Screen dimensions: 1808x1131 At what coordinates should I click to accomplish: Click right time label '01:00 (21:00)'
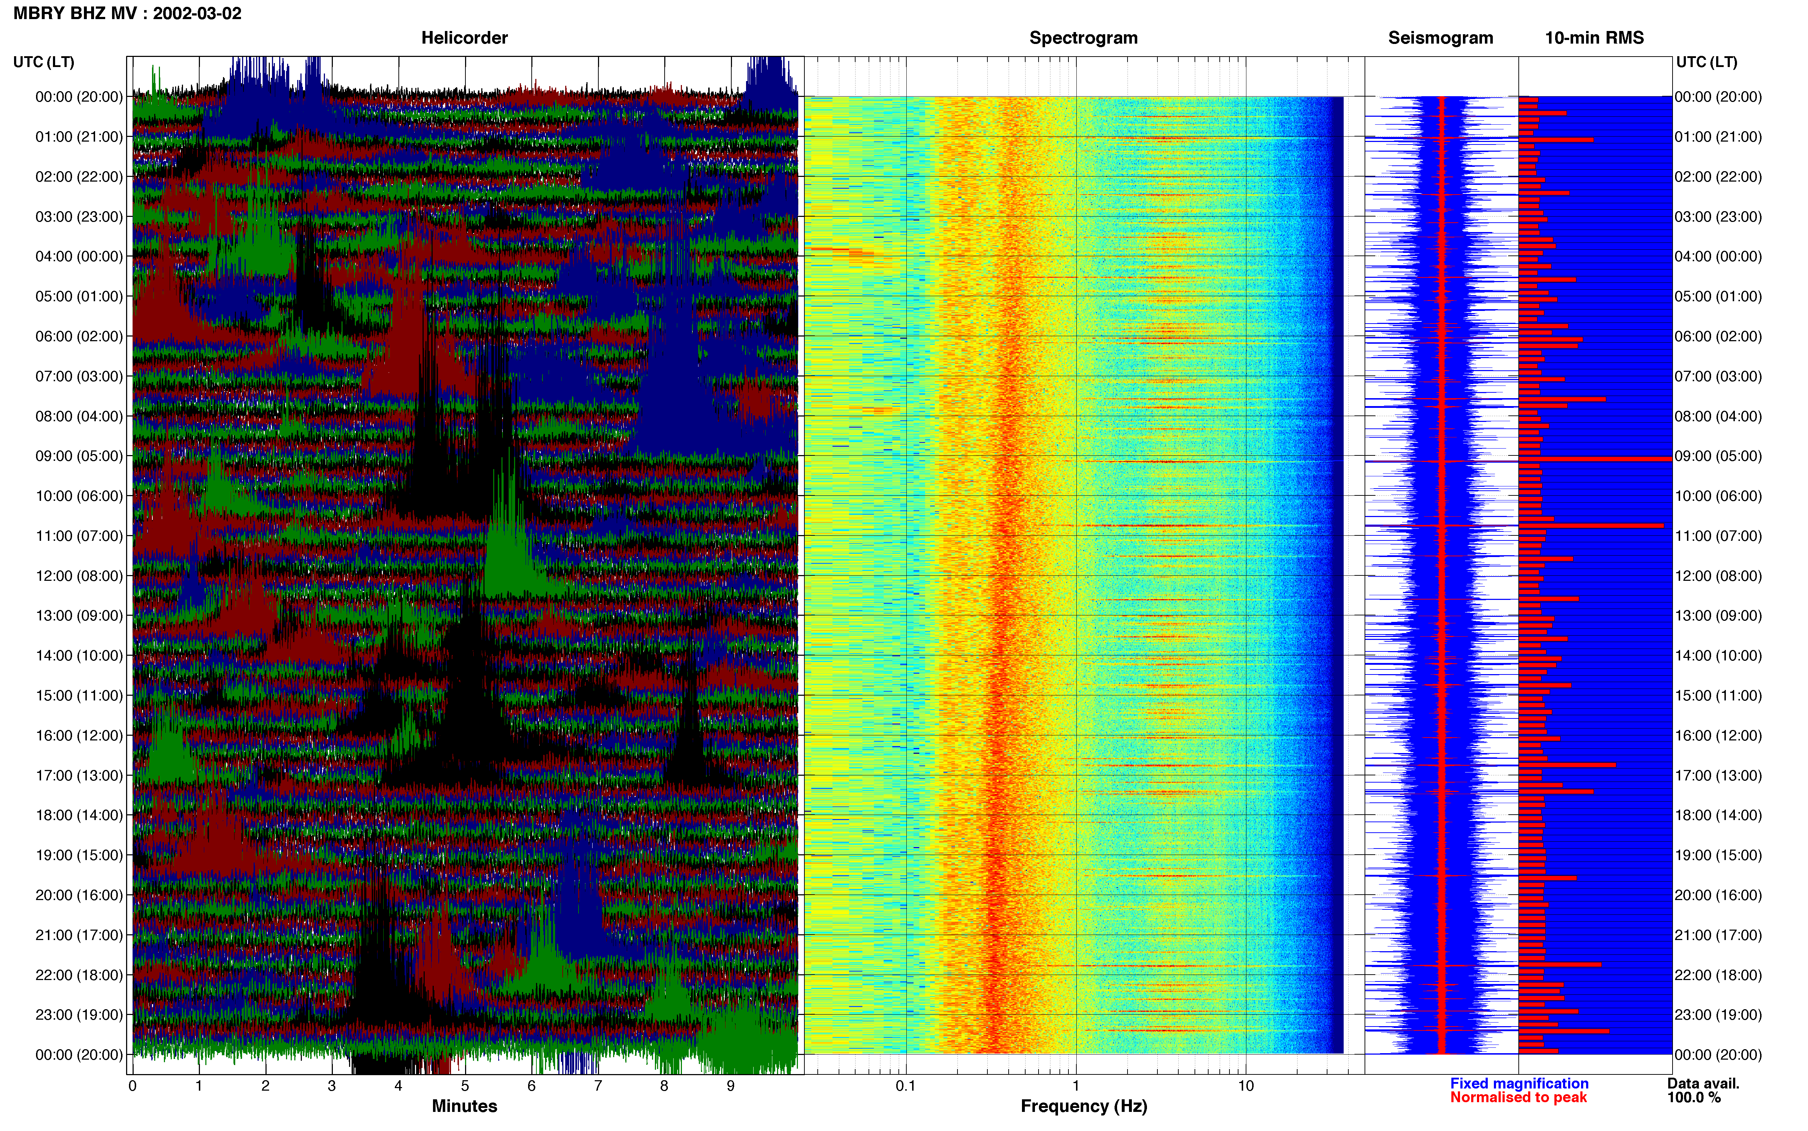point(1718,137)
